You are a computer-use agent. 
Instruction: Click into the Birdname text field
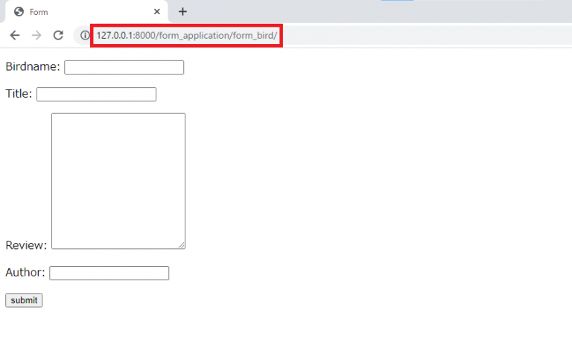point(124,68)
